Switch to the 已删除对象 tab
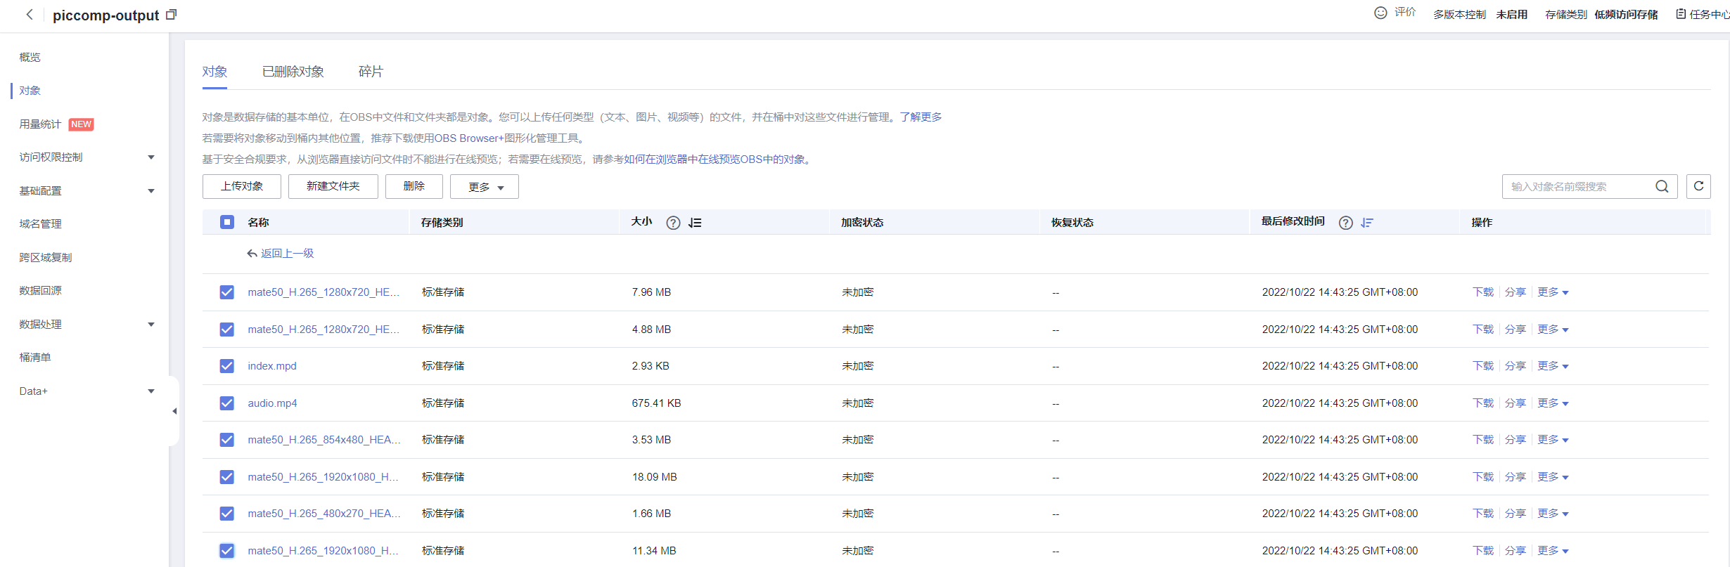The width and height of the screenshot is (1730, 567). (x=293, y=72)
